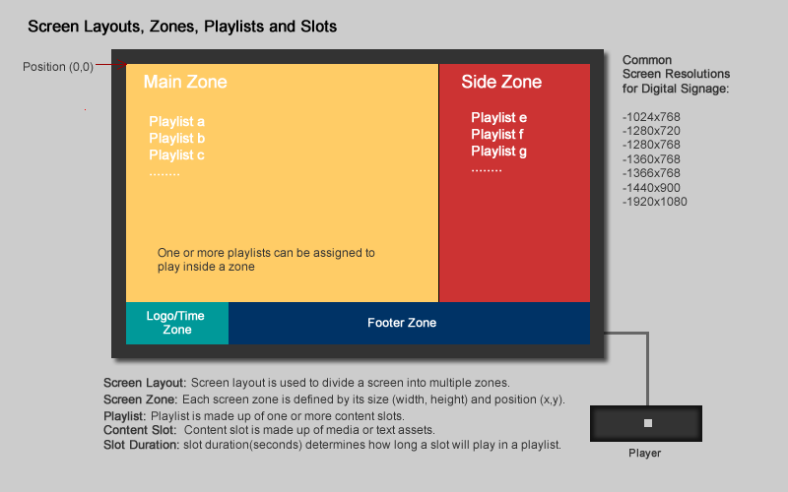Select Playlist g in Side Zone

(x=499, y=152)
